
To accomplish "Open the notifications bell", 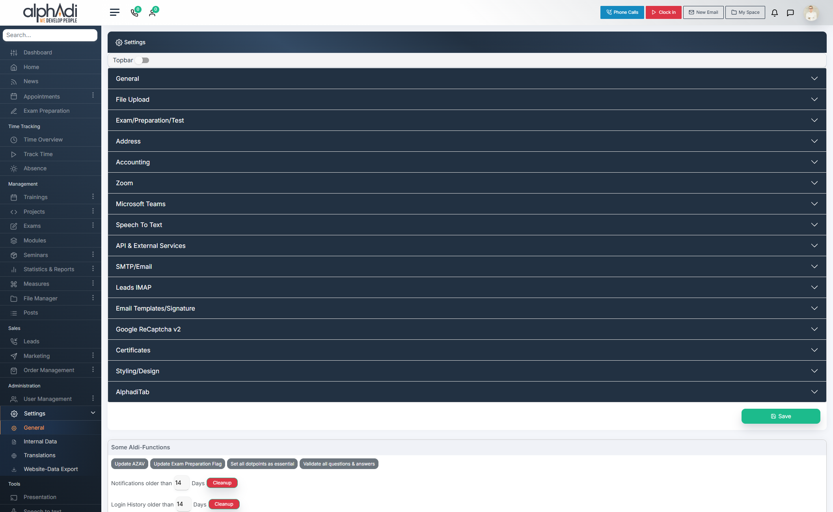I will tap(774, 13).
